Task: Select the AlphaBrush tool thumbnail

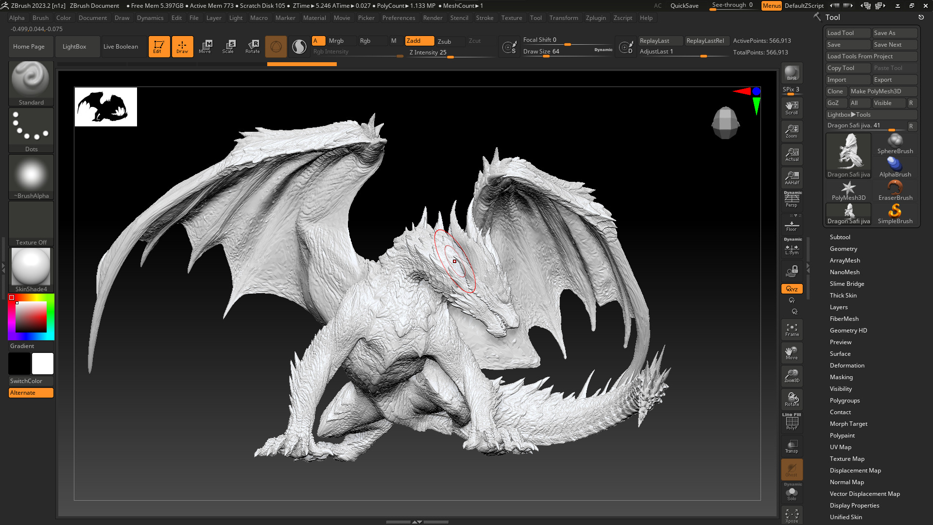Action: pyautogui.click(x=895, y=167)
